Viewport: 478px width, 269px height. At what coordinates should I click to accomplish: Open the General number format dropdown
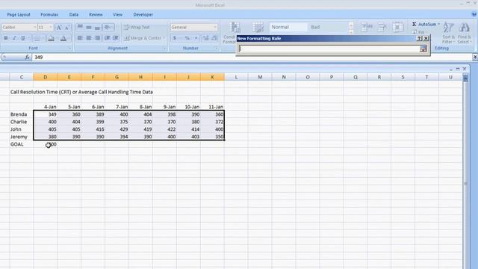click(215, 28)
